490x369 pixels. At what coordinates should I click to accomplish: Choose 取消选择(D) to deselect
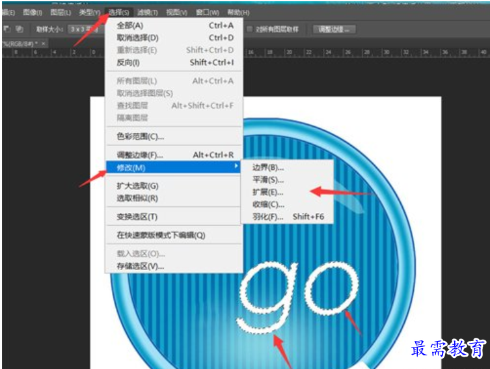tap(174, 38)
